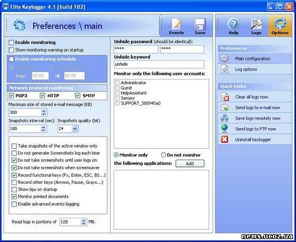Click the Uninstall keylogger red X icon
This screenshot has width=296, height=242.
click(224, 139)
